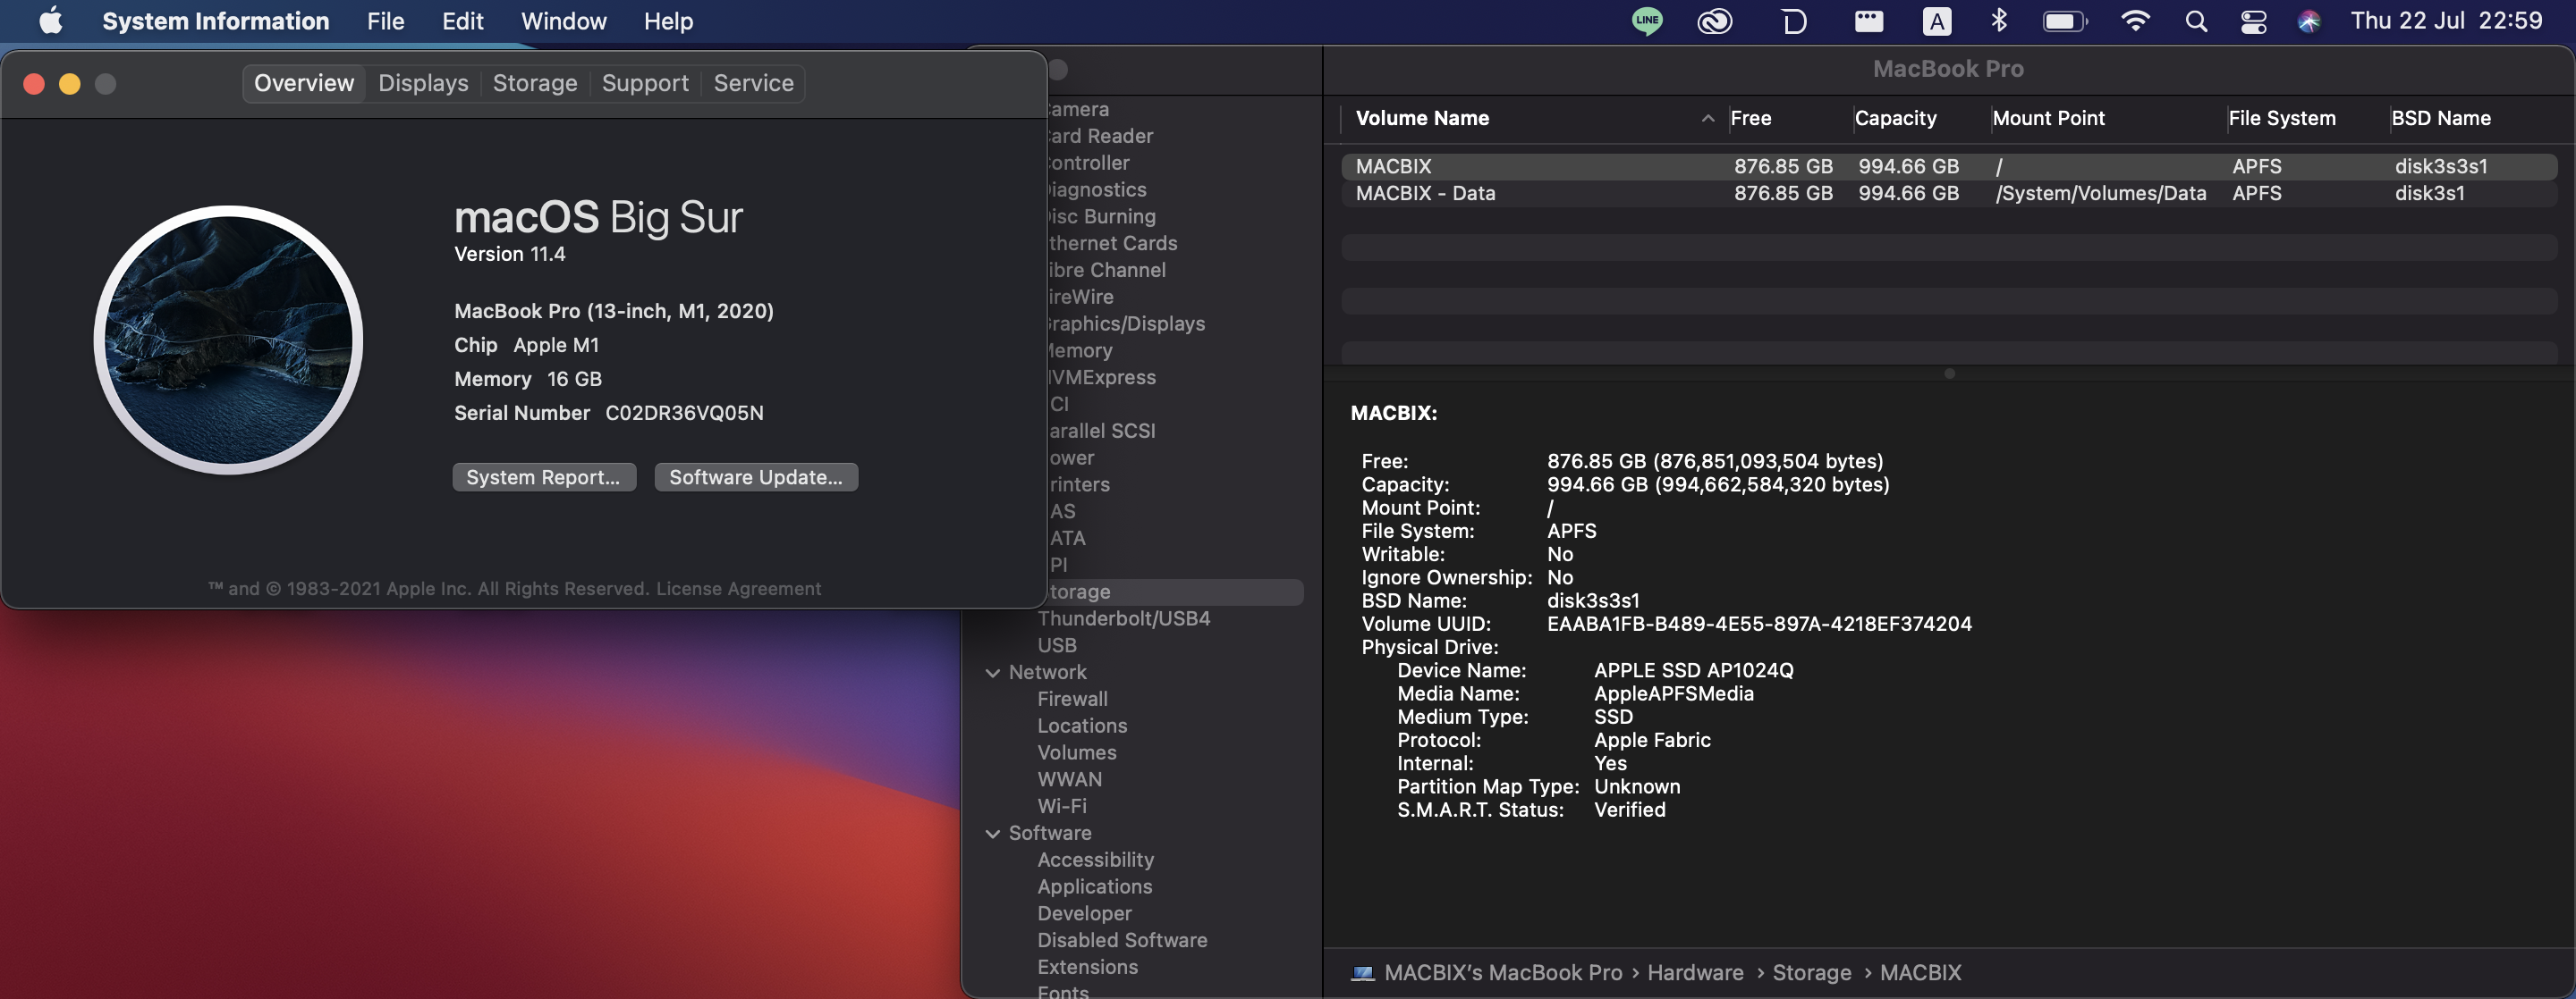
Task: Select the MACBIX - Data volume row
Action: coord(1425,194)
